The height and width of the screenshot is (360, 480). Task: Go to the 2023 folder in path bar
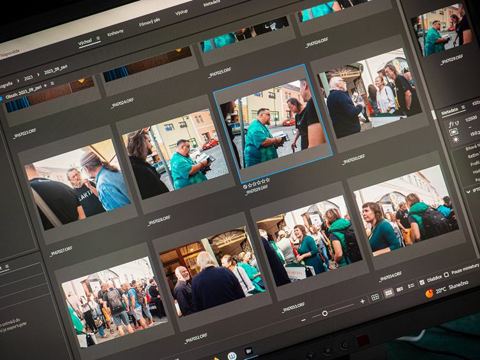[x=28, y=78]
